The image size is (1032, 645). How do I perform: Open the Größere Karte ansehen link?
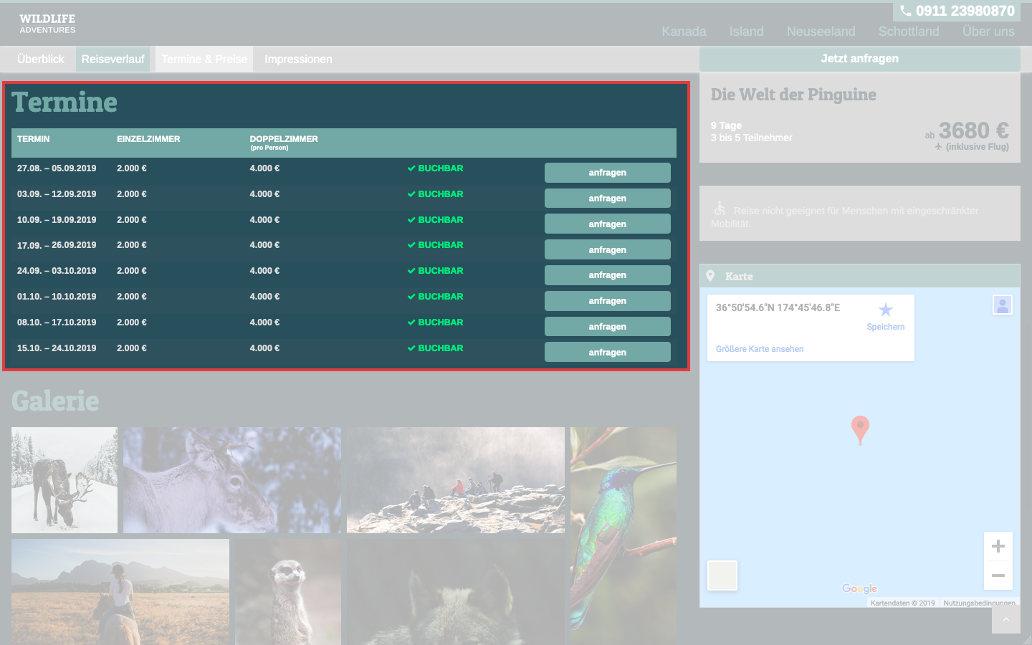pos(760,349)
